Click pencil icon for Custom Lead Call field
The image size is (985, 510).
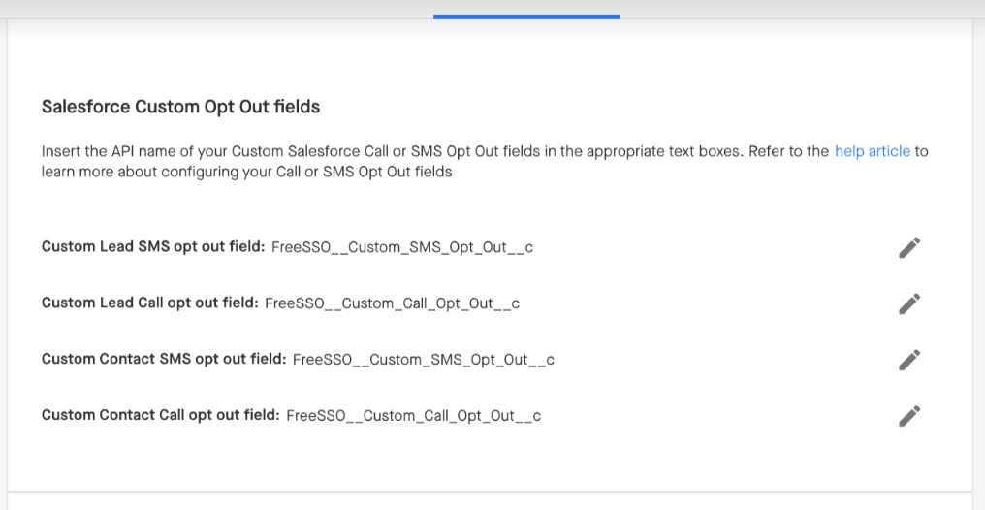pos(908,304)
